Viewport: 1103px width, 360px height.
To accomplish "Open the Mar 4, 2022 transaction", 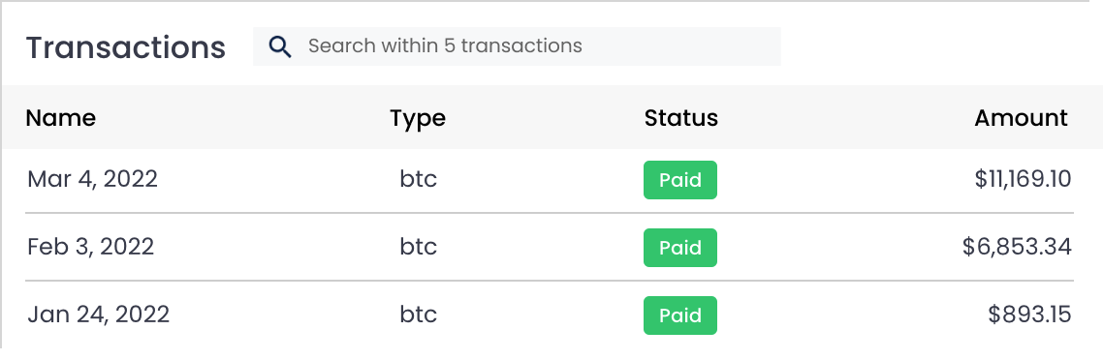I will pos(92,179).
